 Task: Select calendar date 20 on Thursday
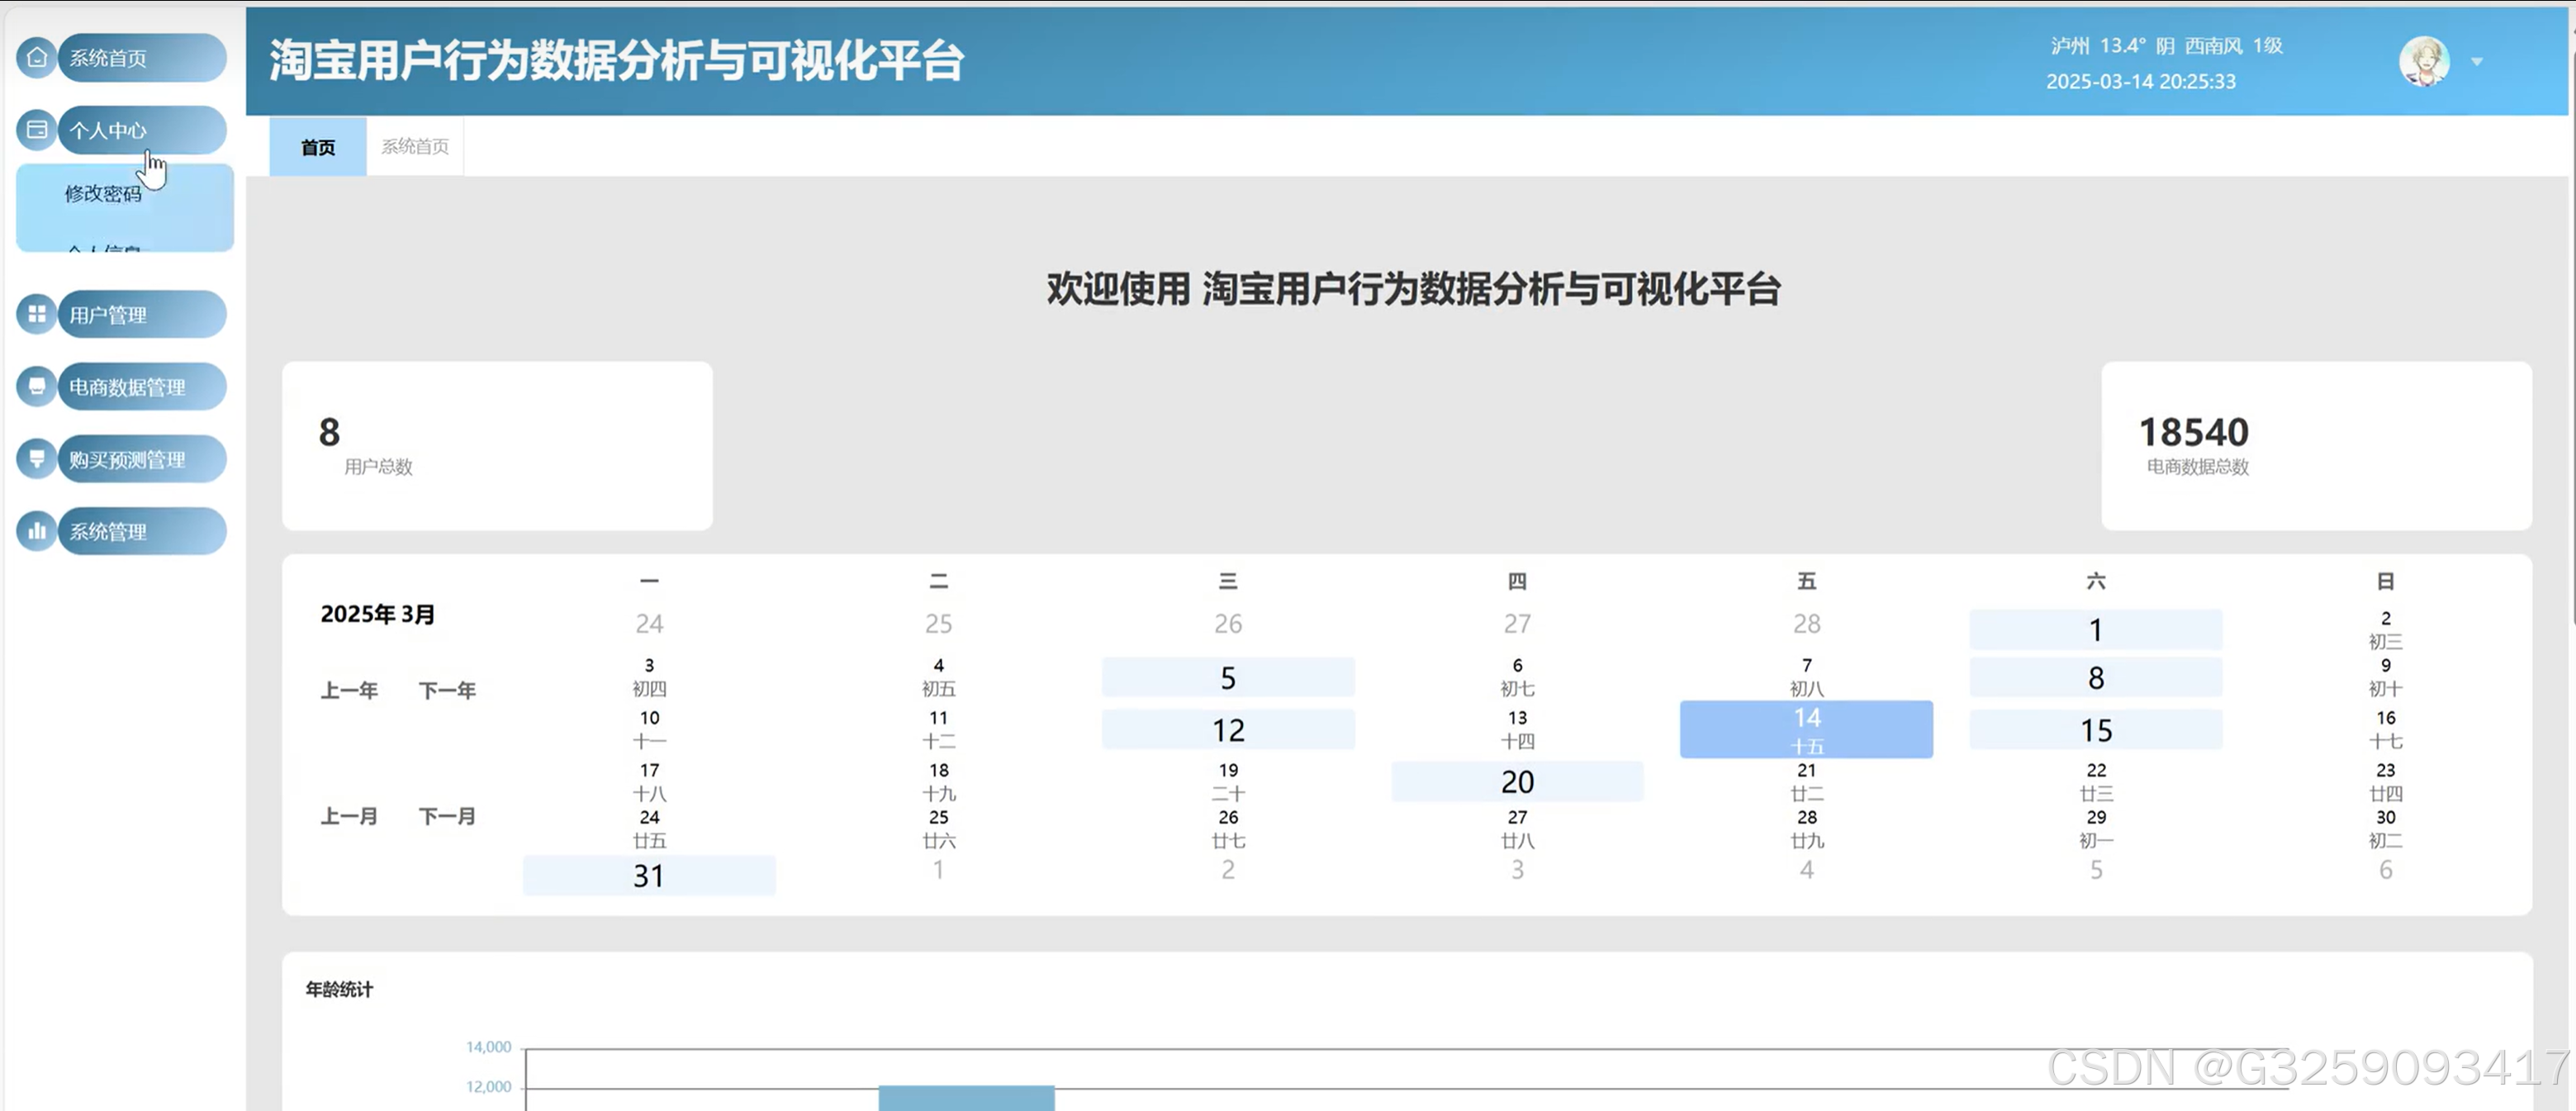(1517, 781)
